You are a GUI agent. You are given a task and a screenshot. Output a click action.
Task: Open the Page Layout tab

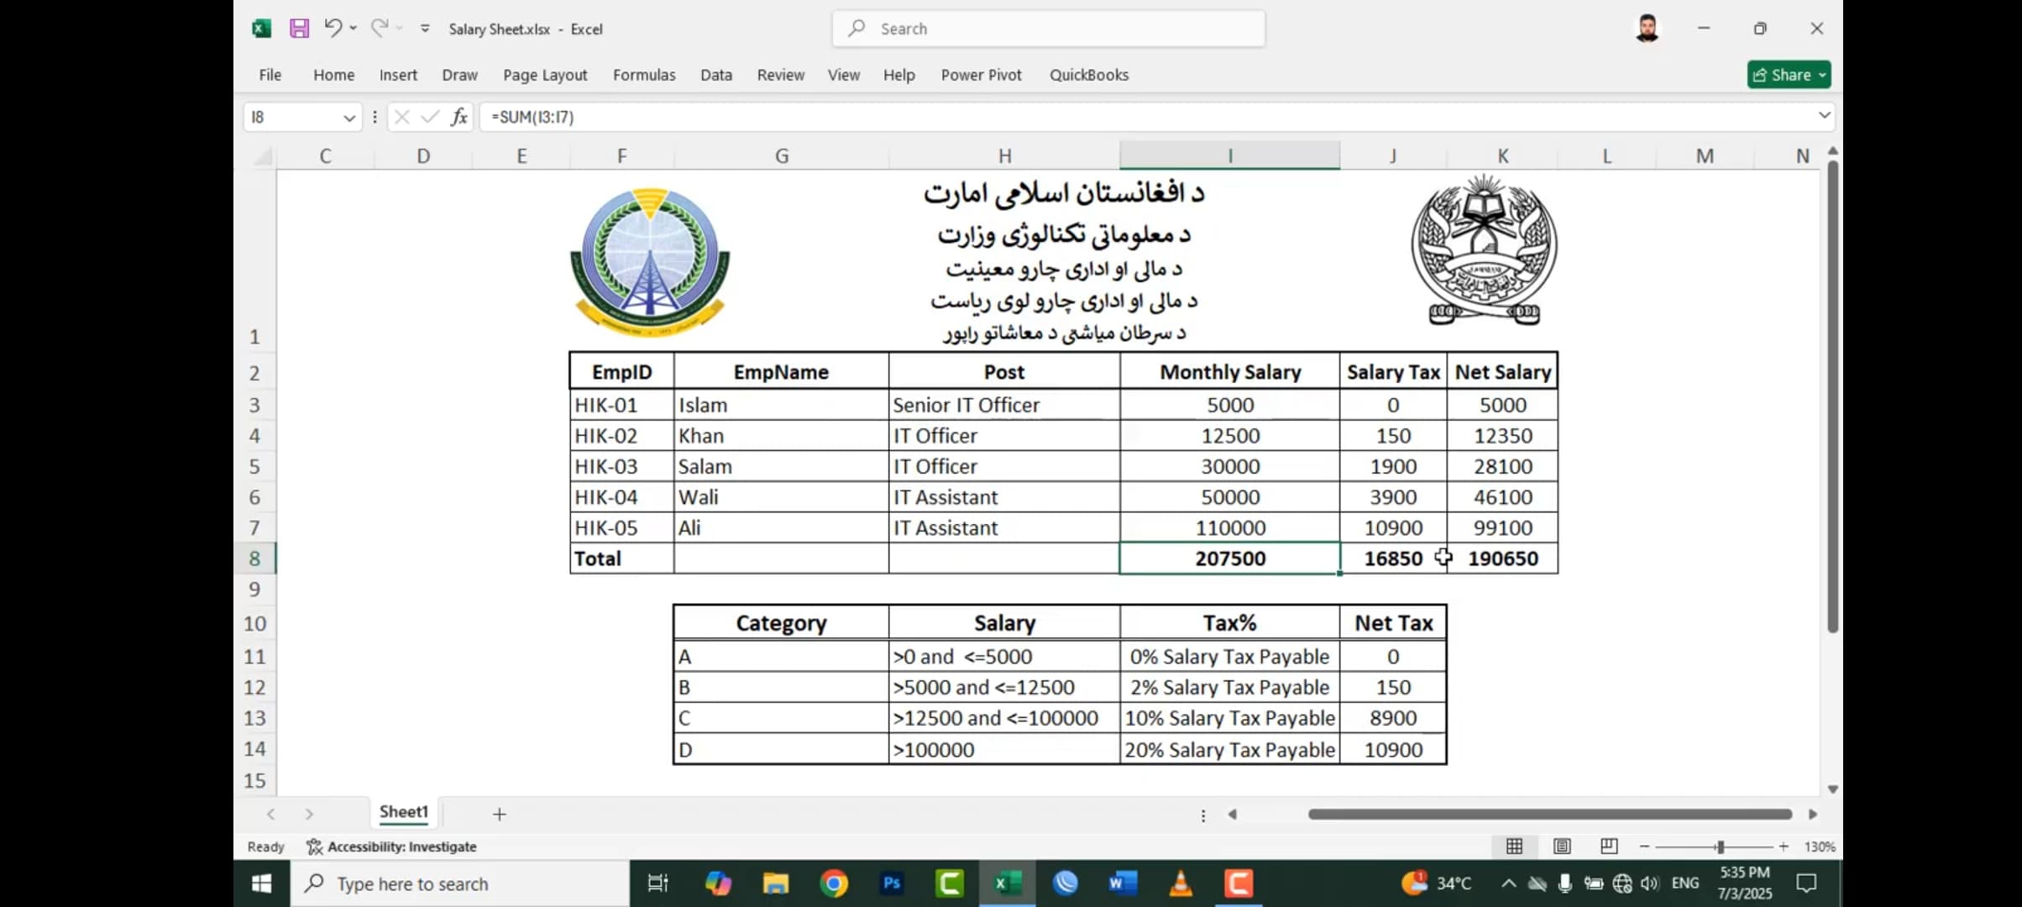tap(545, 75)
